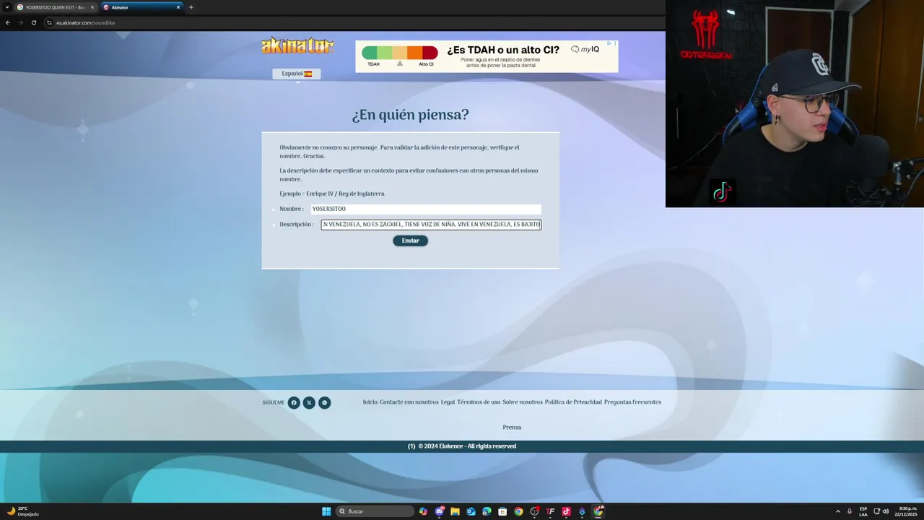This screenshot has width=924, height=520.
Task: Open volume and network quick settings
Action: coord(881,511)
